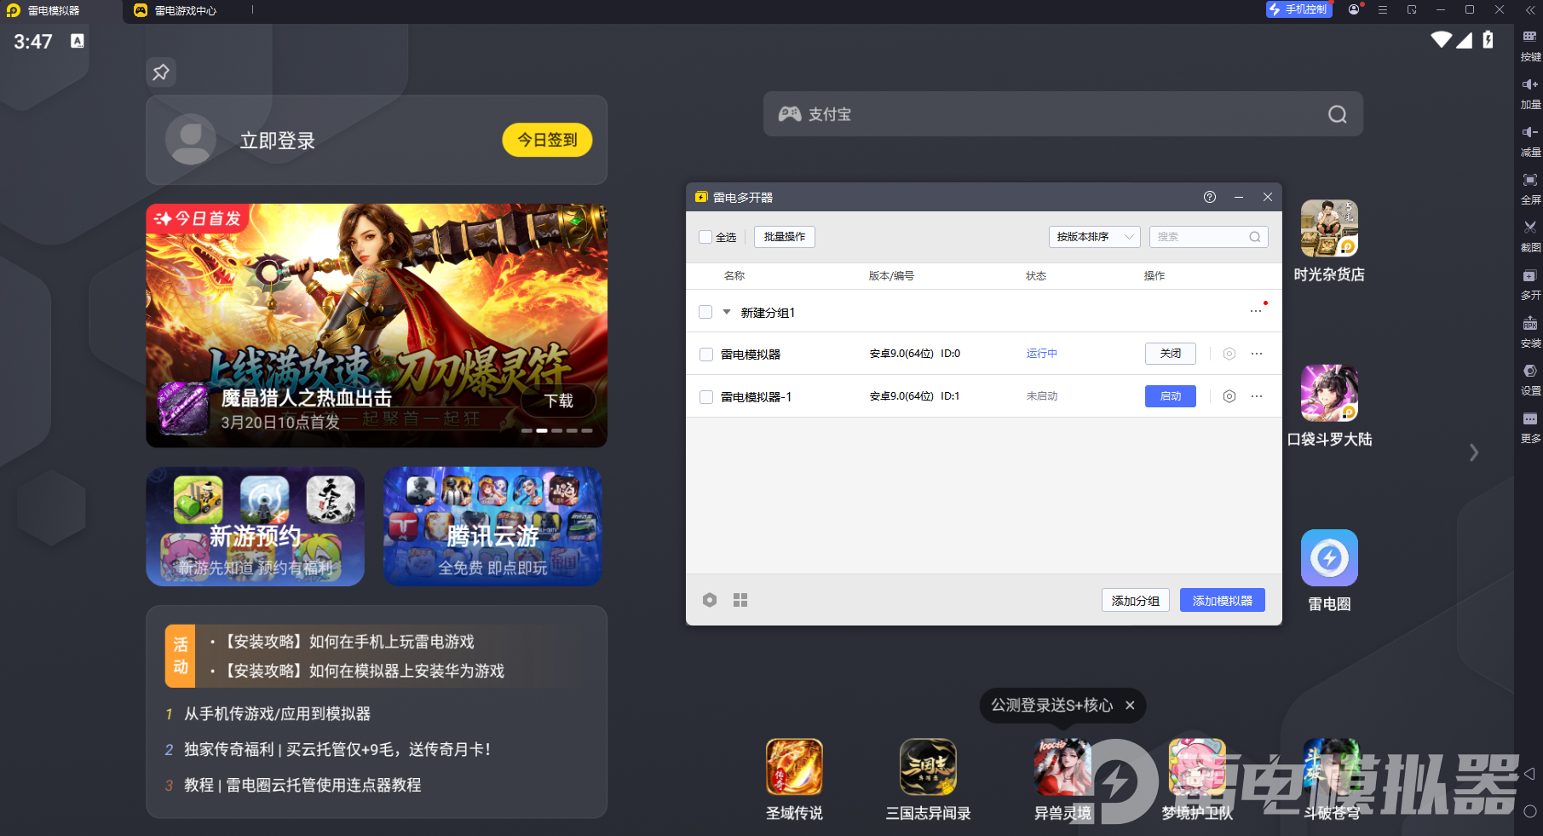The height and width of the screenshot is (836, 1543).
Task: Switch to 全屏 fullscreen mode
Action: pyautogui.click(x=1530, y=187)
